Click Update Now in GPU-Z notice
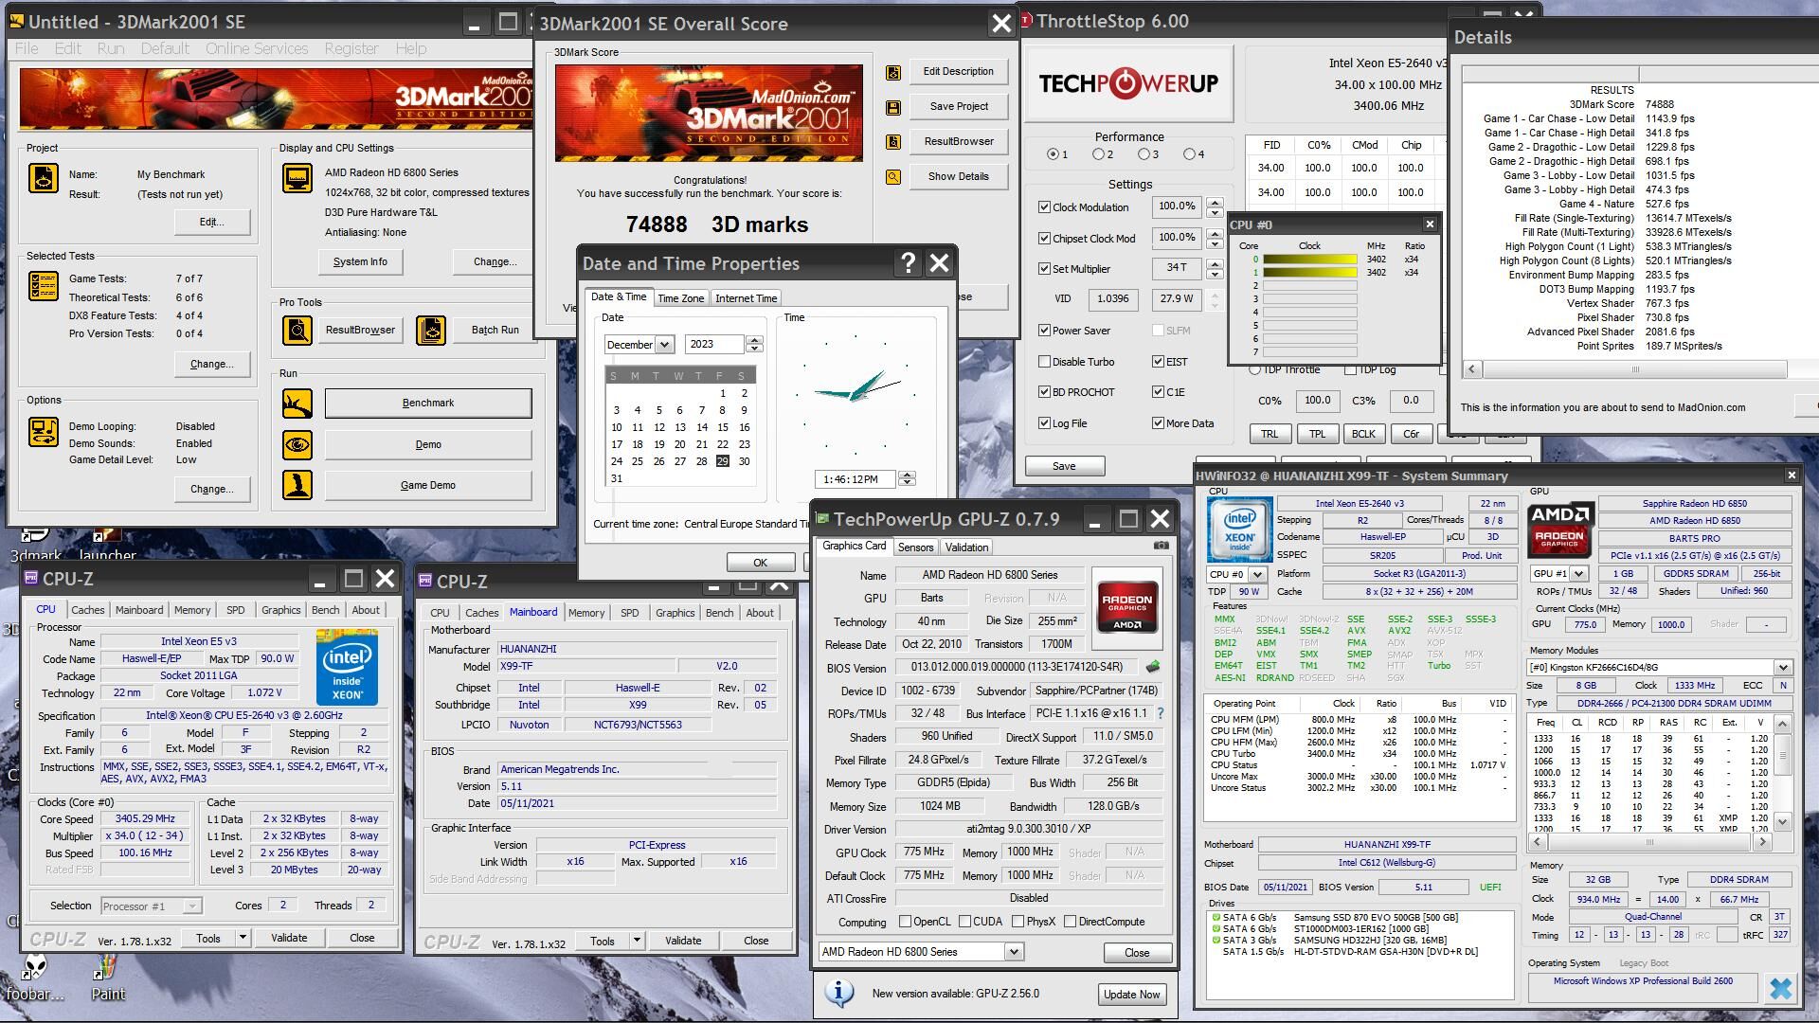The width and height of the screenshot is (1819, 1023). coord(1131,995)
